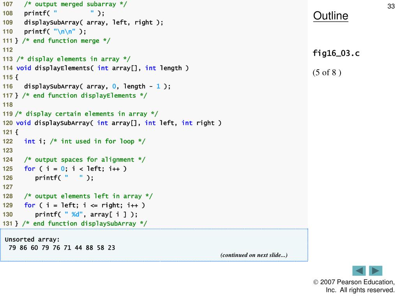
Task: Click the 2007 Pearson Education copyright text
Action: click(354, 286)
